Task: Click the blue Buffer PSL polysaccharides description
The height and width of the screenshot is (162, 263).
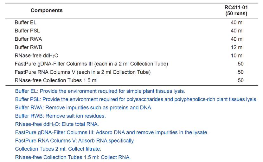Action: 136,99
